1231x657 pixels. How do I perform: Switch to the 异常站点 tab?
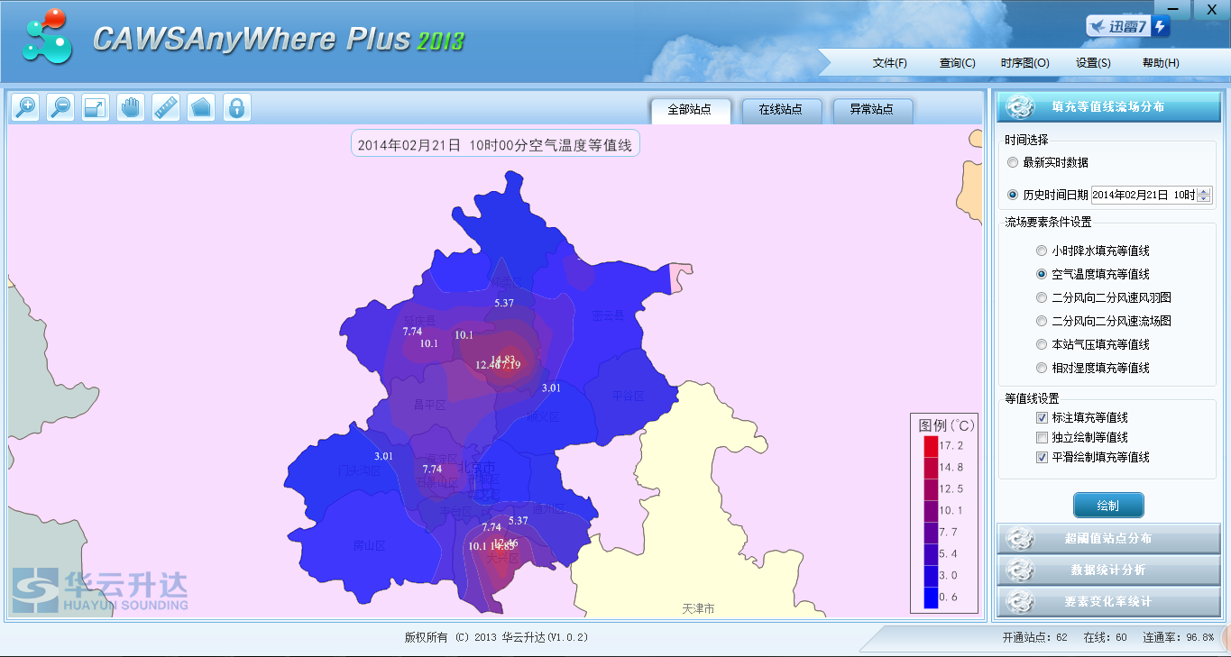(872, 110)
